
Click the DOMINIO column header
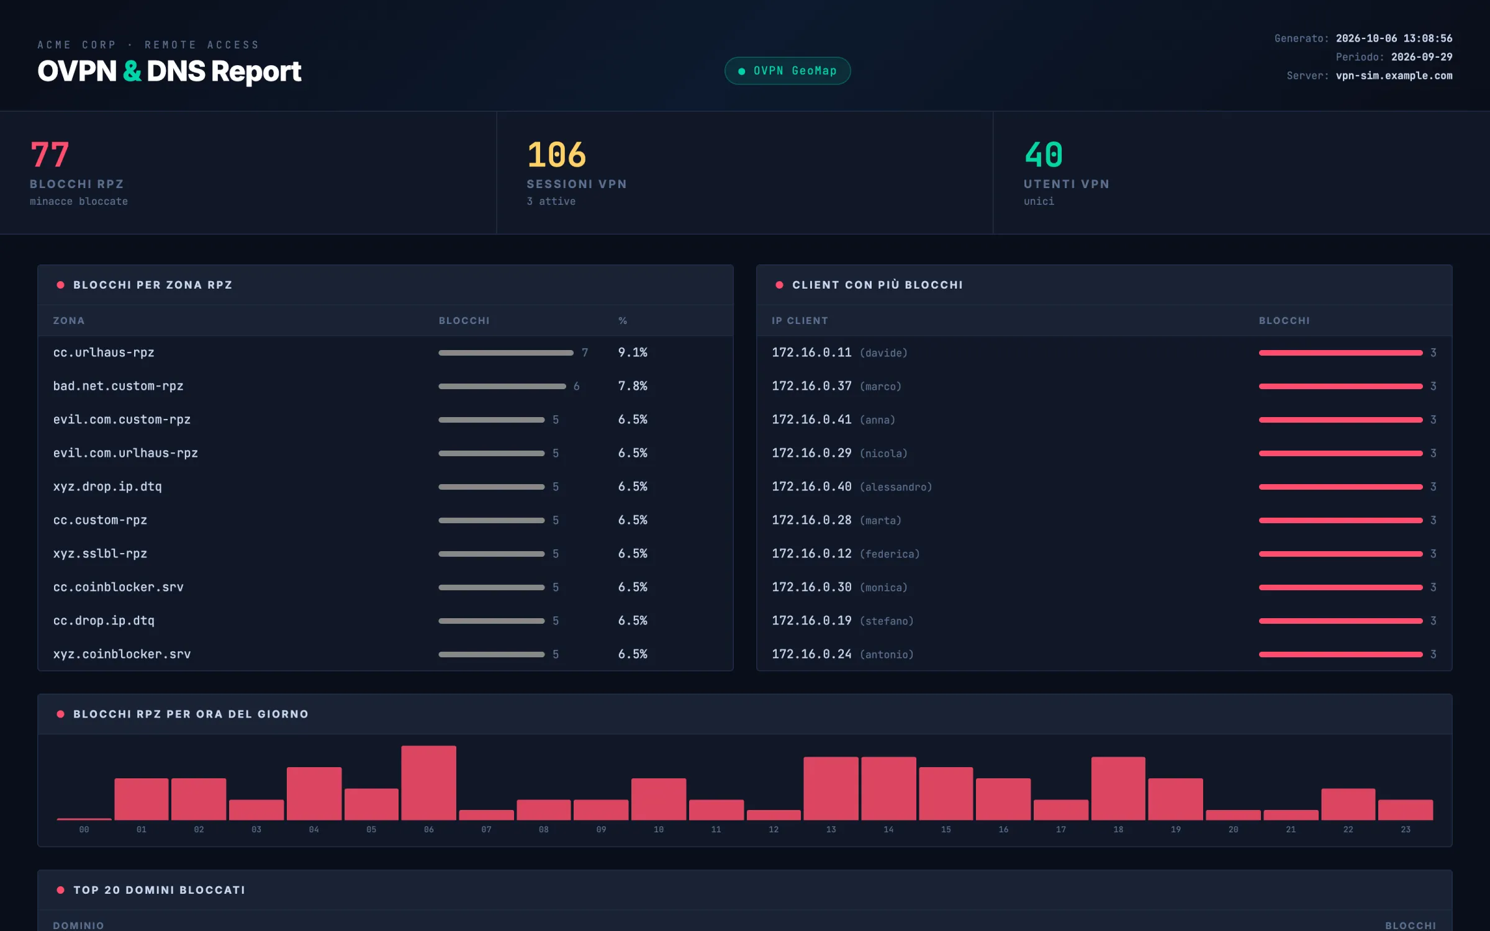click(78, 925)
